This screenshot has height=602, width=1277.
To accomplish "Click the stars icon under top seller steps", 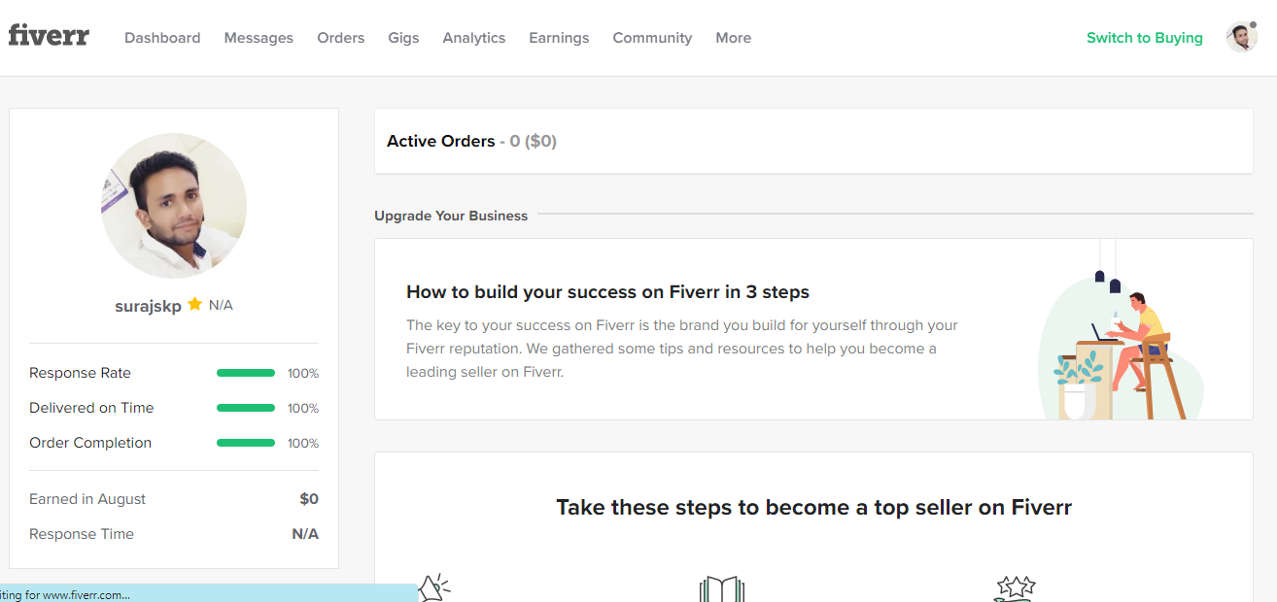I will pos(1015,588).
